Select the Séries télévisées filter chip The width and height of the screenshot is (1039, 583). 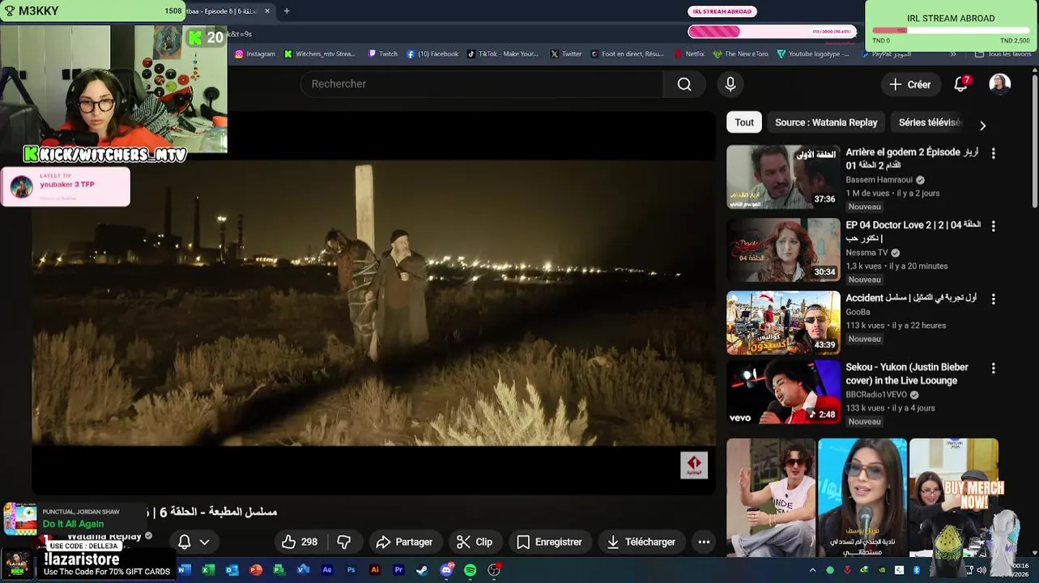click(x=930, y=122)
